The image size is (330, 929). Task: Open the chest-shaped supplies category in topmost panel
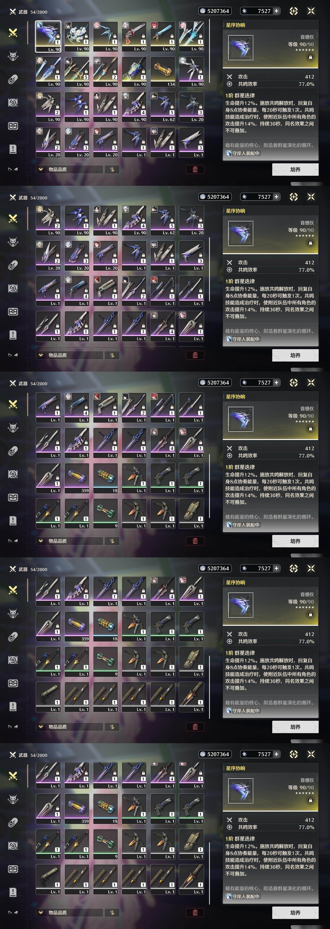click(13, 126)
